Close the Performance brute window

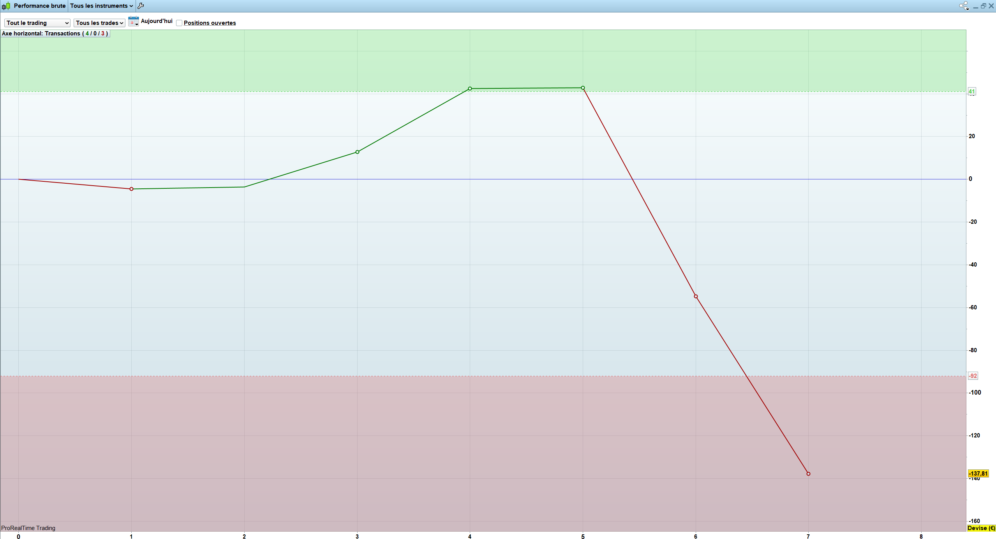[991, 6]
